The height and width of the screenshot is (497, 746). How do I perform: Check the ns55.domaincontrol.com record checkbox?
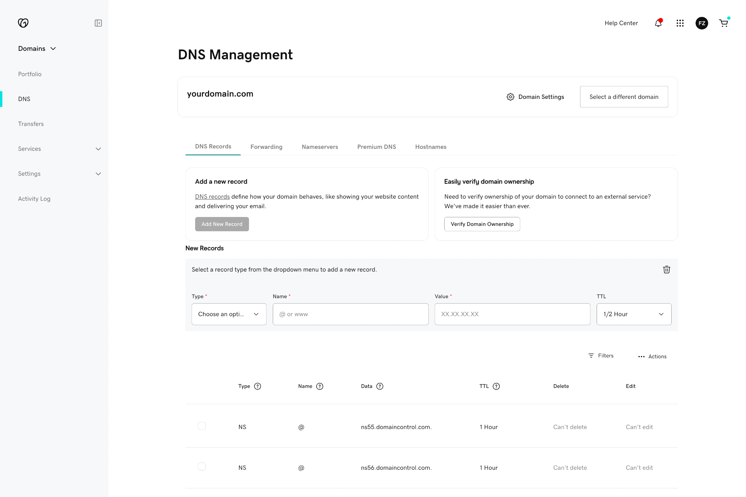coord(202,426)
